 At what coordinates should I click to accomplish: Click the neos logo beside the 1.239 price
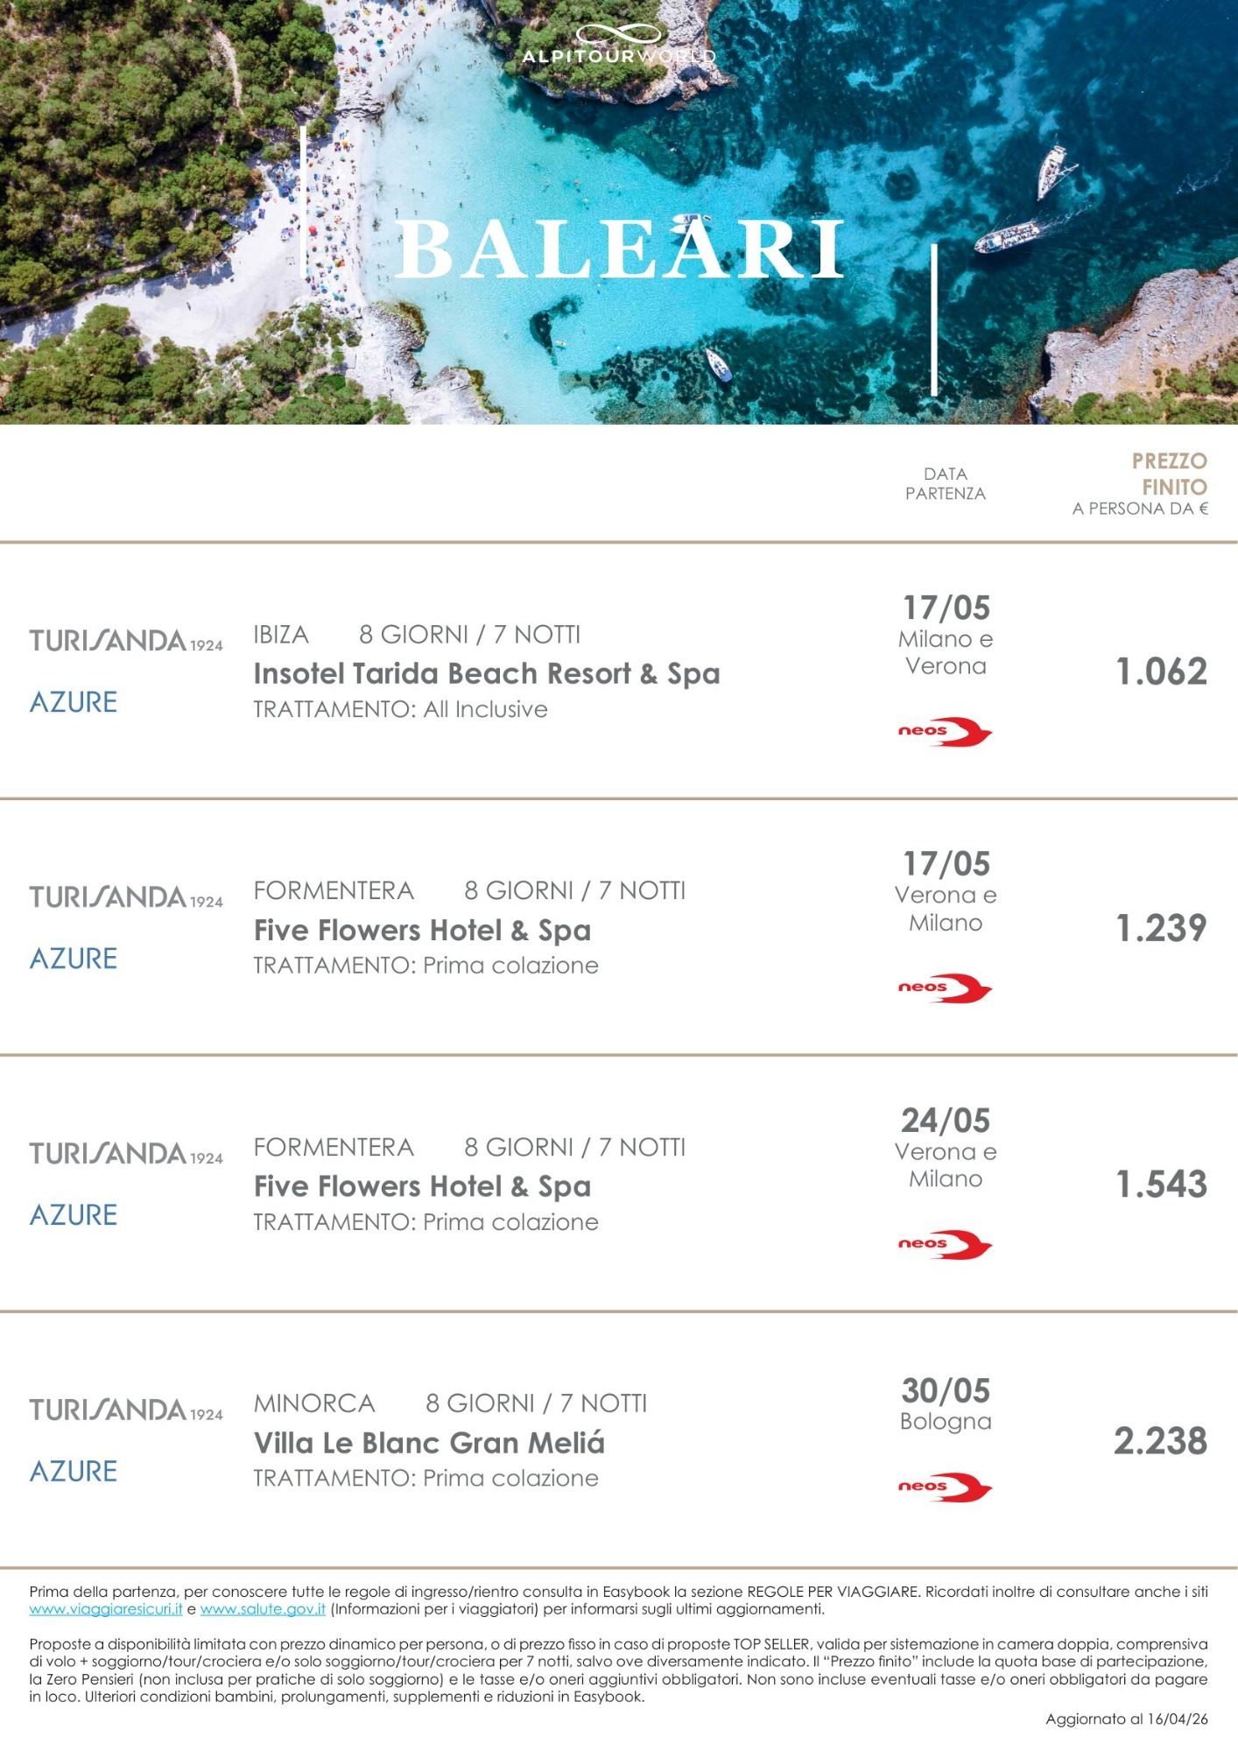[x=945, y=988]
